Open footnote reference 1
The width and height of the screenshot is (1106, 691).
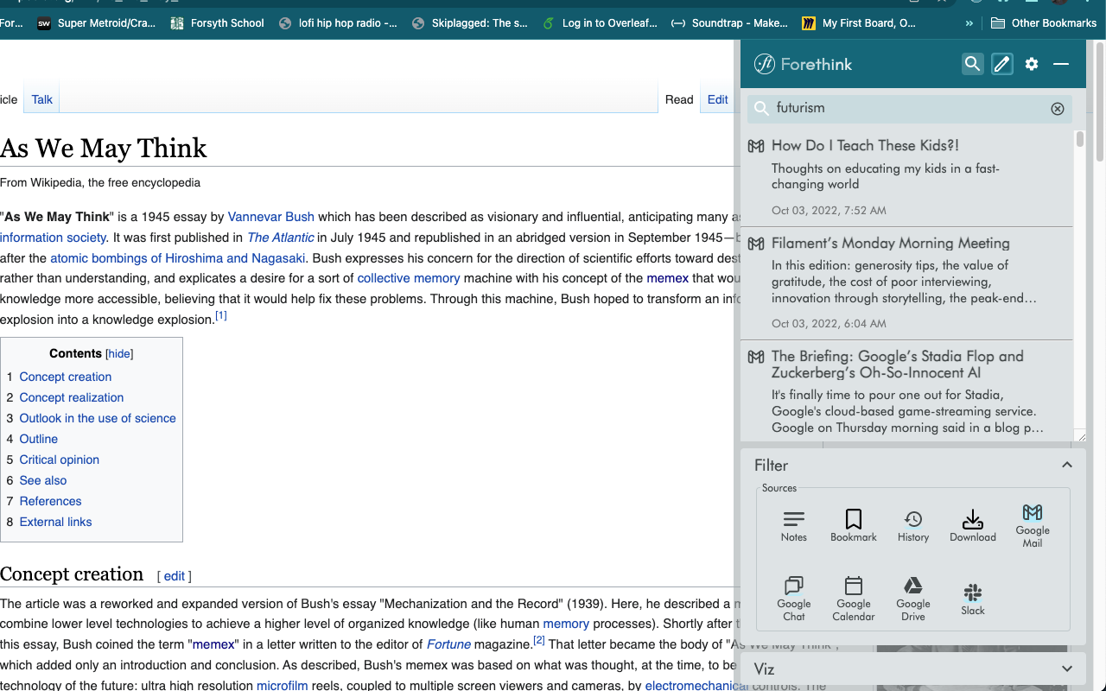coord(221,316)
